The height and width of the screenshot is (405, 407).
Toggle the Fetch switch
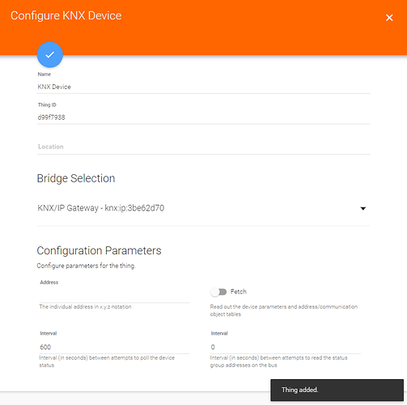pos(218,292)
